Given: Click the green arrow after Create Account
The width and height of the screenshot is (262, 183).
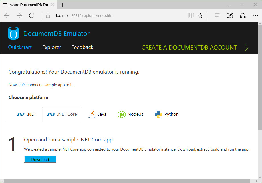Looking at the screenshot, I should (247, 48).
